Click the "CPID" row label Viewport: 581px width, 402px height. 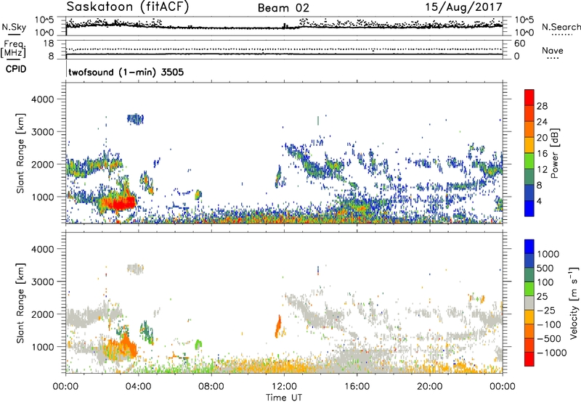click(16, 69)
